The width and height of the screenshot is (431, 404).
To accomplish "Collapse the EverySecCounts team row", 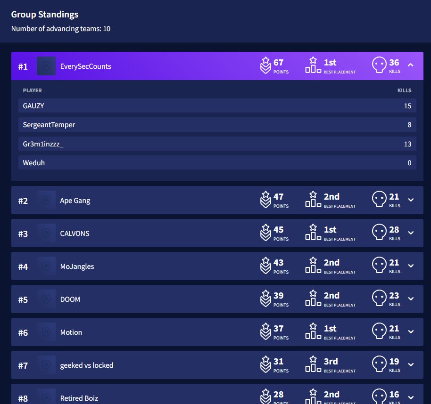I will click(x=411, y=65).
